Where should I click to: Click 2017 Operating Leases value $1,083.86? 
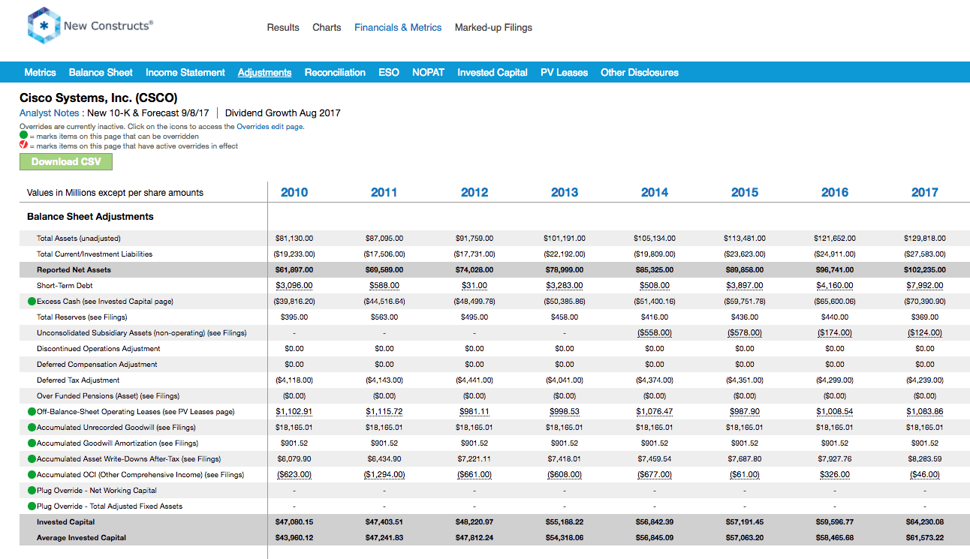(925, 412)
